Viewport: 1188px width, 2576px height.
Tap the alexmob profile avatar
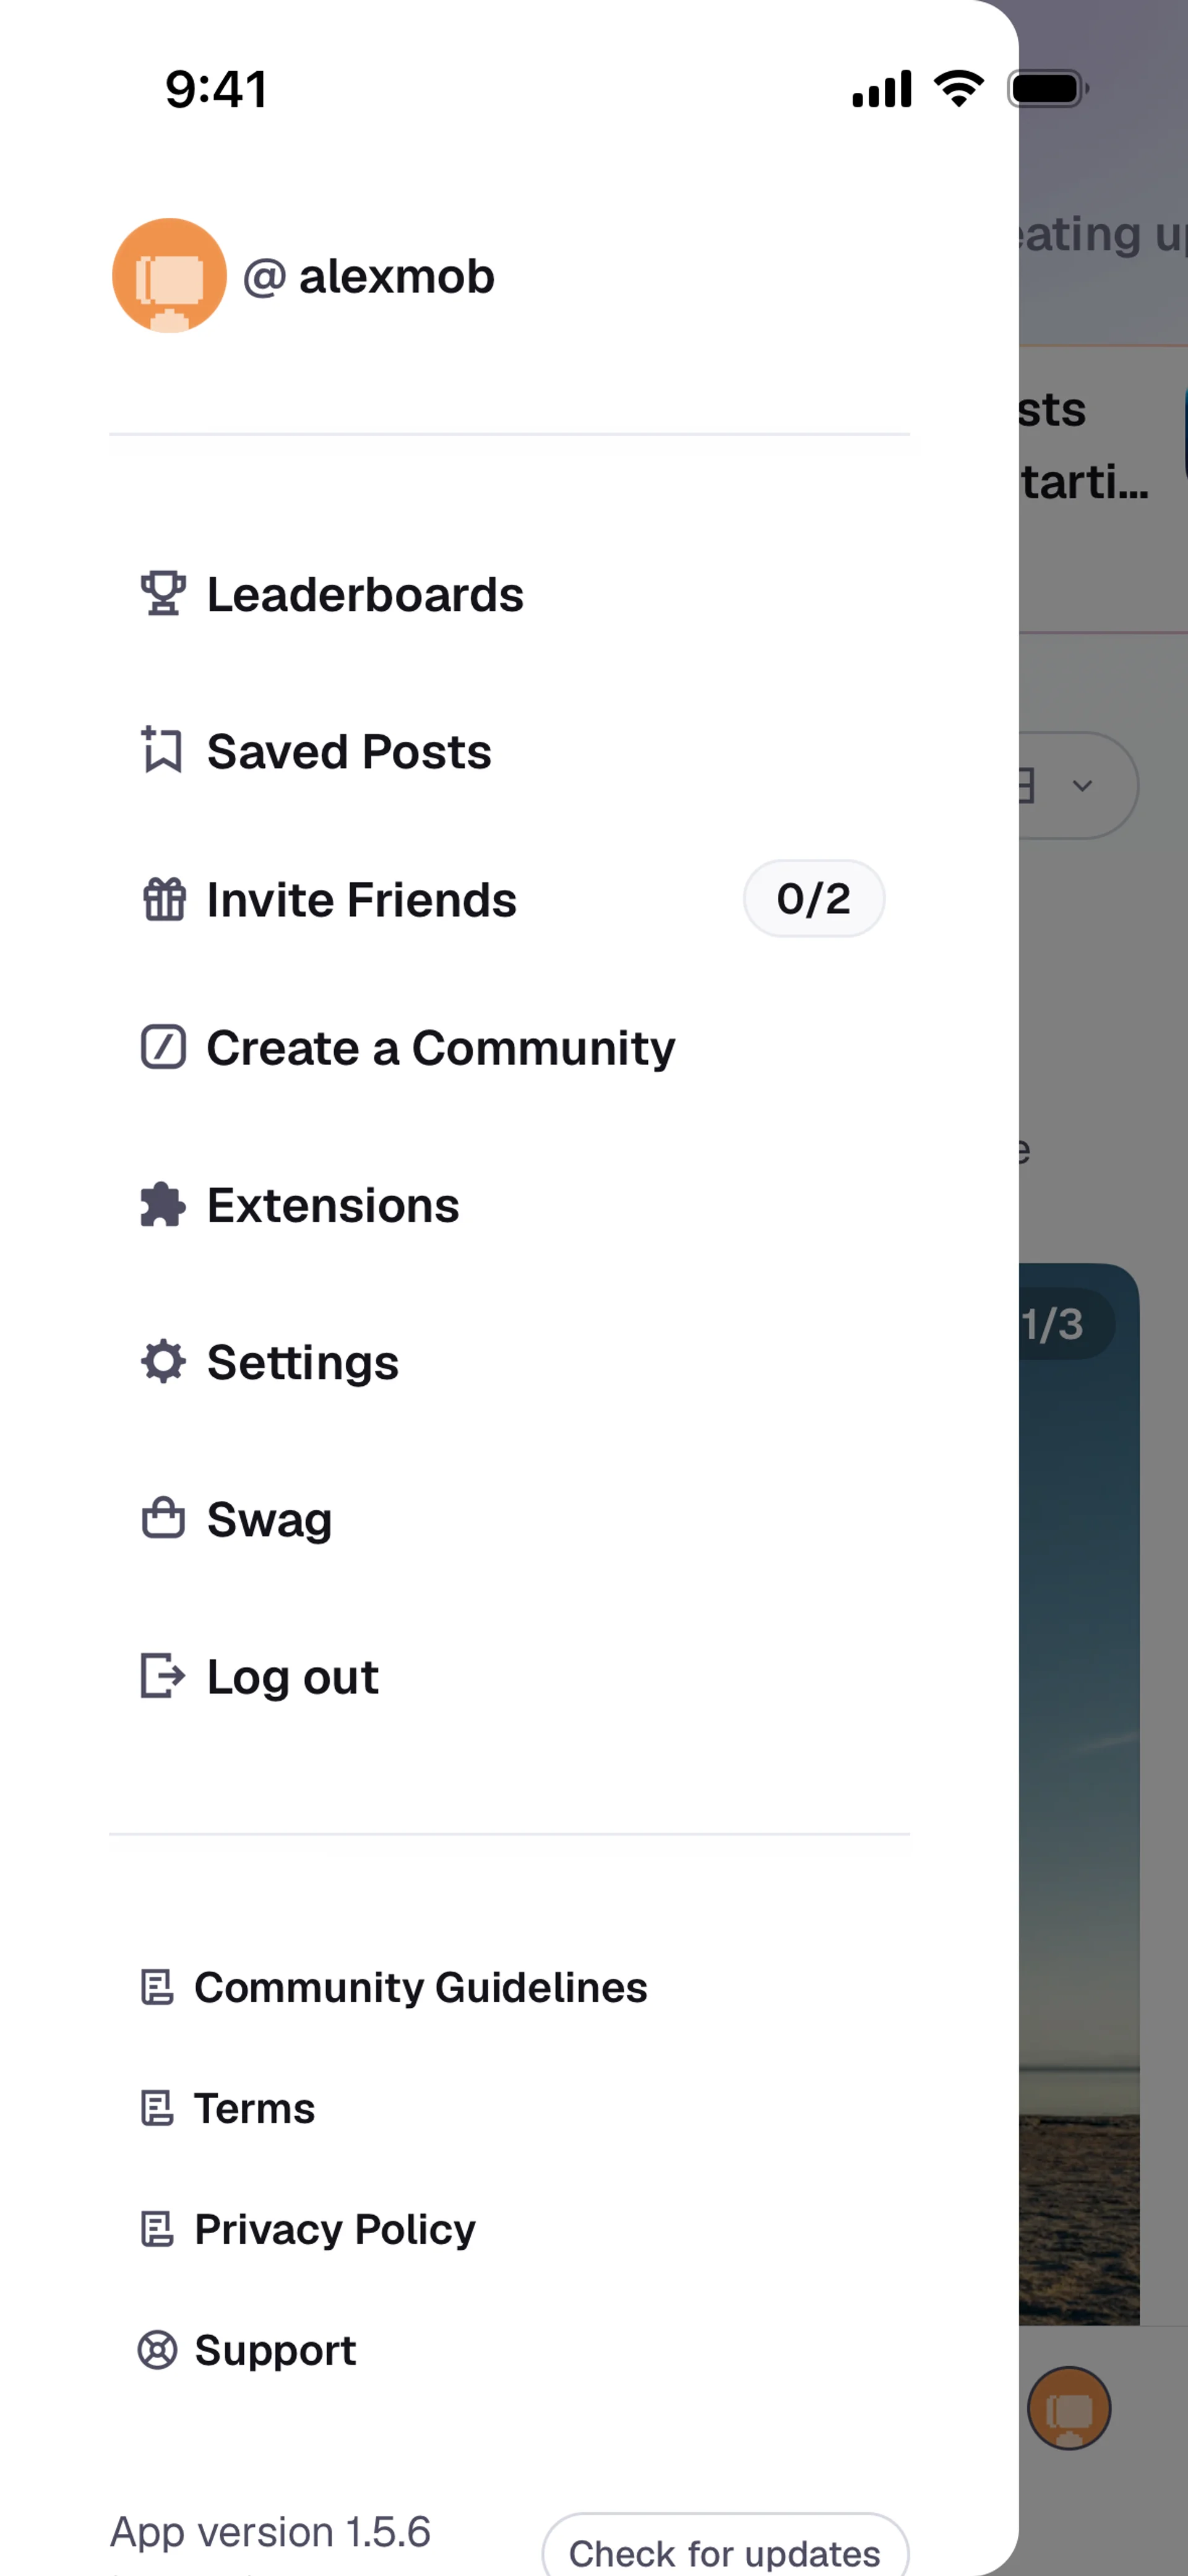click(x=169, y=276)
